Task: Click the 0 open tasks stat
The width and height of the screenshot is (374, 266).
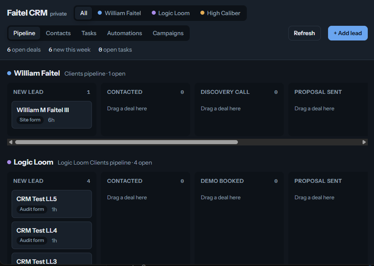Action: tap(115, 50)
